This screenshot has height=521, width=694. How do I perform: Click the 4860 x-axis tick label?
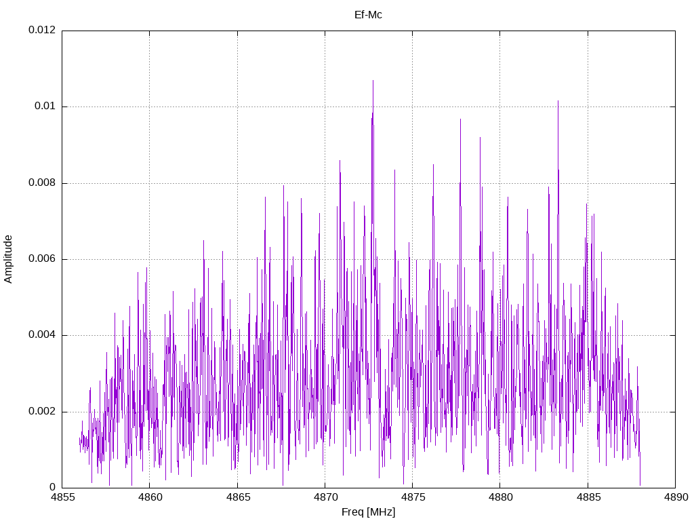[x=150, y=497]
